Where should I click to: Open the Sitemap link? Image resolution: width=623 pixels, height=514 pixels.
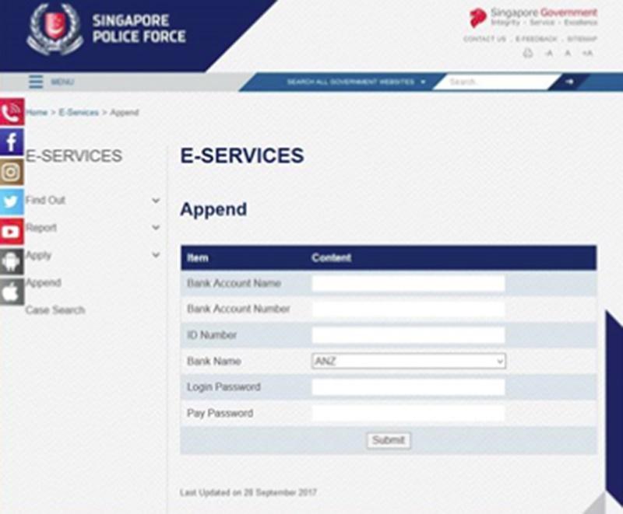582,39
